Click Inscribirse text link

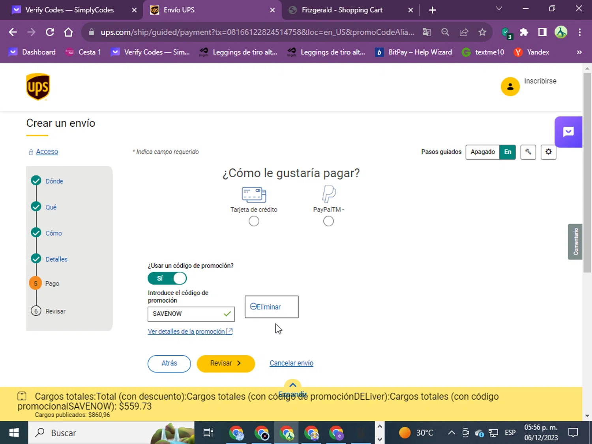tap(540, 81)
